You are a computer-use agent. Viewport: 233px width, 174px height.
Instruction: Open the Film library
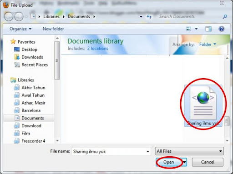25,133
